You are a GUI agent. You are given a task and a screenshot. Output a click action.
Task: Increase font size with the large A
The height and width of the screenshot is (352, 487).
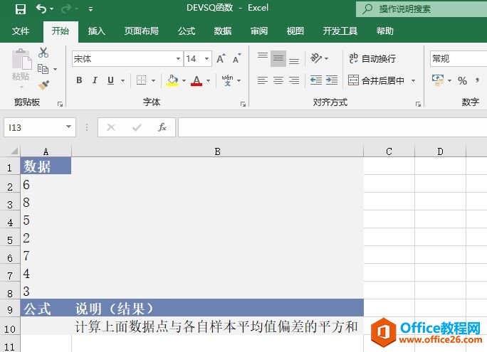click(x=221, y=58)
